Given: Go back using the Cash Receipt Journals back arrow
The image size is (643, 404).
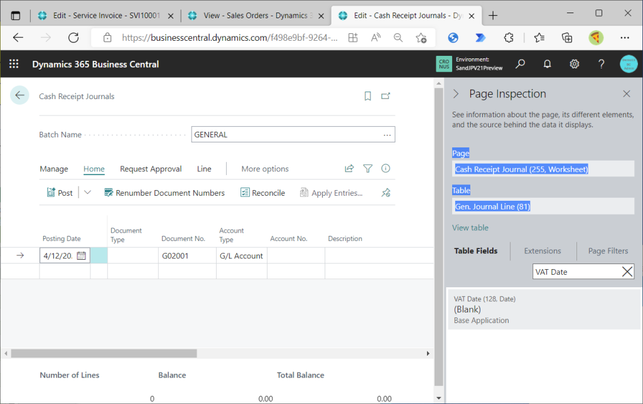Looking at the screenshot, I should click(x=19, y=95).
